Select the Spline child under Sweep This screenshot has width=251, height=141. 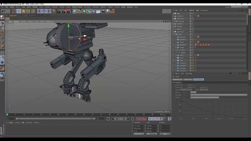coord(183,52)
